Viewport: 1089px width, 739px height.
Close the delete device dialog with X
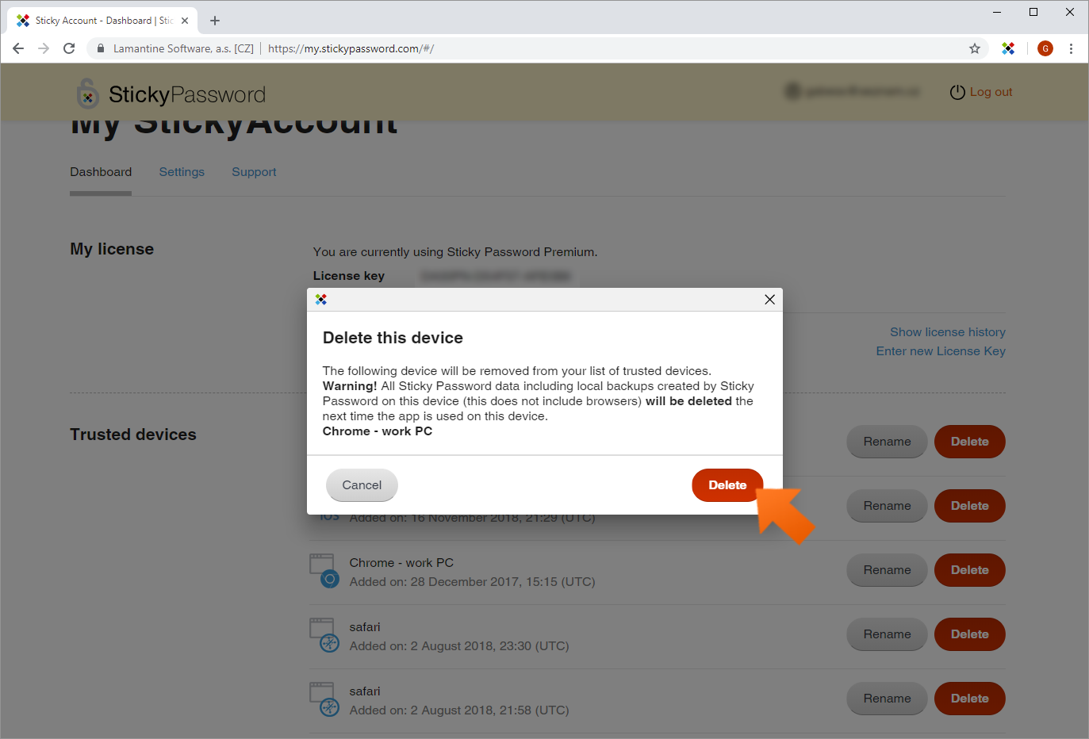769,300
